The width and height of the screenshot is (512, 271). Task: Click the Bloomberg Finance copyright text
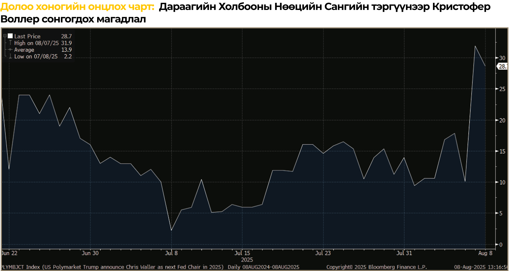(x=376, y=267)
